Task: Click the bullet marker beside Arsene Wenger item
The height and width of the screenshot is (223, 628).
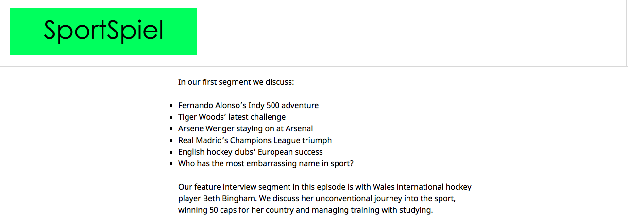Action: coord(171,129)
